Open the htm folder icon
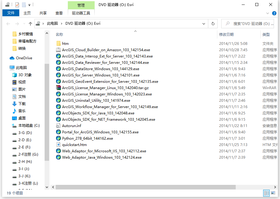The image size is (280, 199). click(58, 44)
